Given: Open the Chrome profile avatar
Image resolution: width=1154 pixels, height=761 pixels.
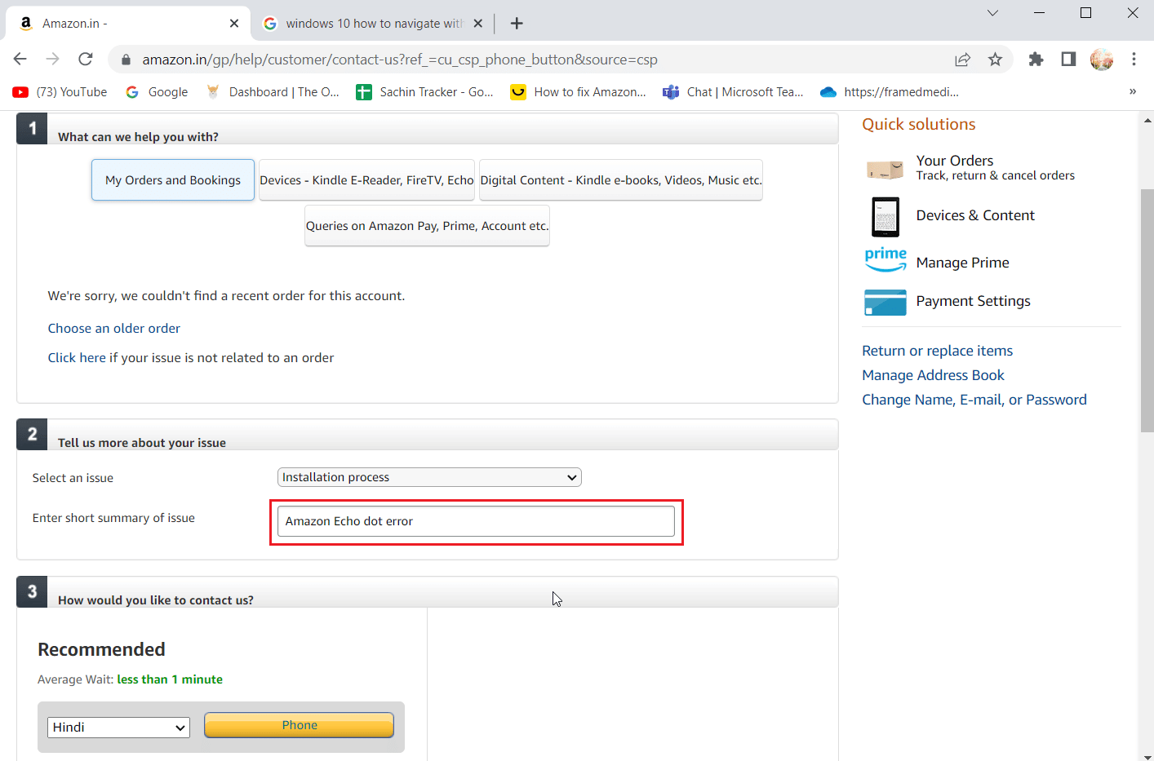Looking at the screenshot, I should (x=1102, y=60).
